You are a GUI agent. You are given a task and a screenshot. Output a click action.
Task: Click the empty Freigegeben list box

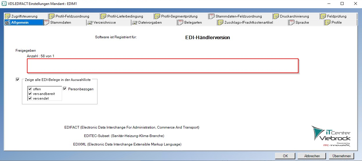click(x=163, y=66)
